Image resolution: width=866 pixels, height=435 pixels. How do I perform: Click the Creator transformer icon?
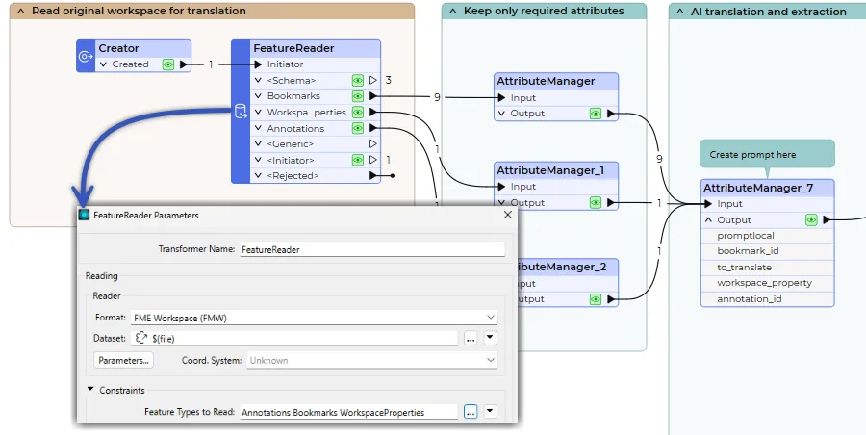coord(86,57)
